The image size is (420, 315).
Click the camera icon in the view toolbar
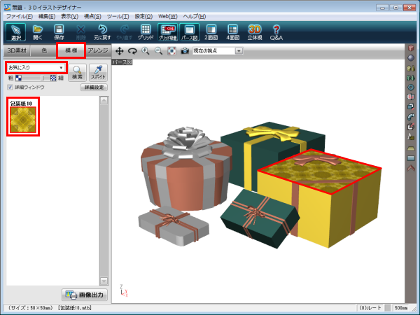pyautogui.click(x=184, y=51)
